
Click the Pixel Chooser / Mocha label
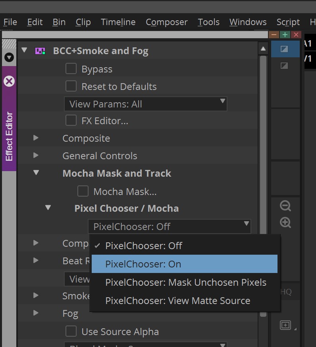click(x=127, y=209)
